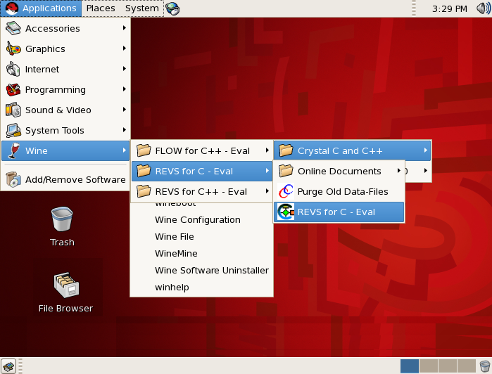Viewport: 492px width, 374px height.
Task: Click the Programming toolbox icon
Action: coord(13,89)
